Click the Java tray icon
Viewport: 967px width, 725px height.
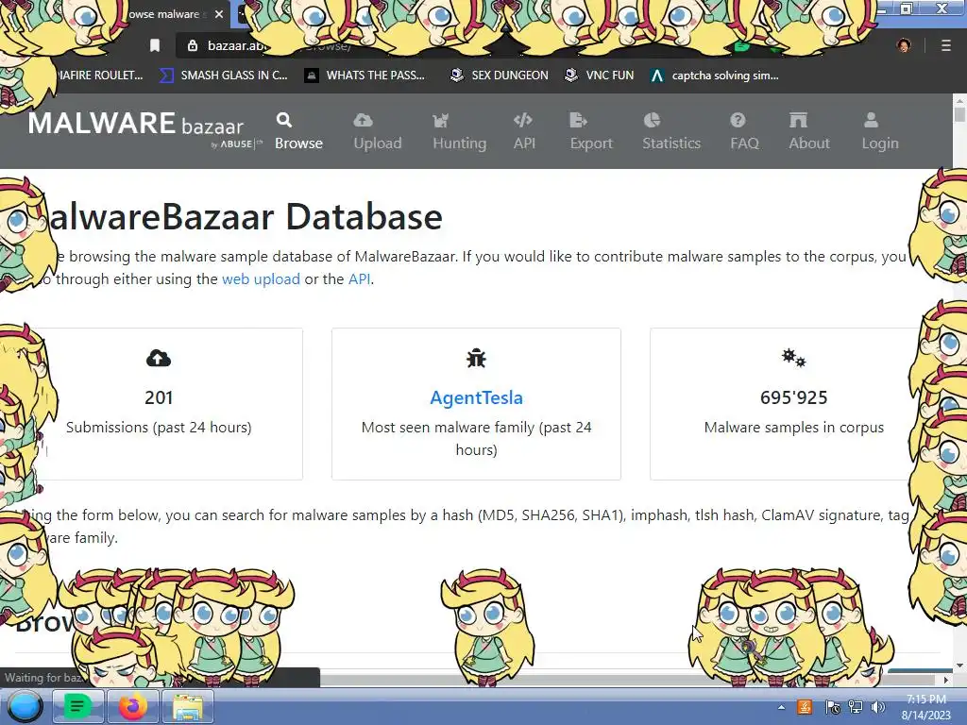[x=805, y=707]
